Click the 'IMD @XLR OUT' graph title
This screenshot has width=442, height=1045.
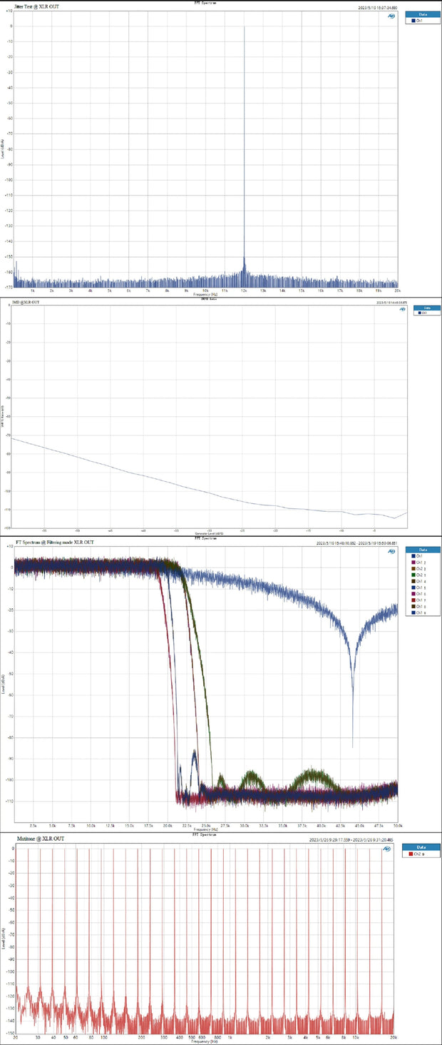coord(27,303)
